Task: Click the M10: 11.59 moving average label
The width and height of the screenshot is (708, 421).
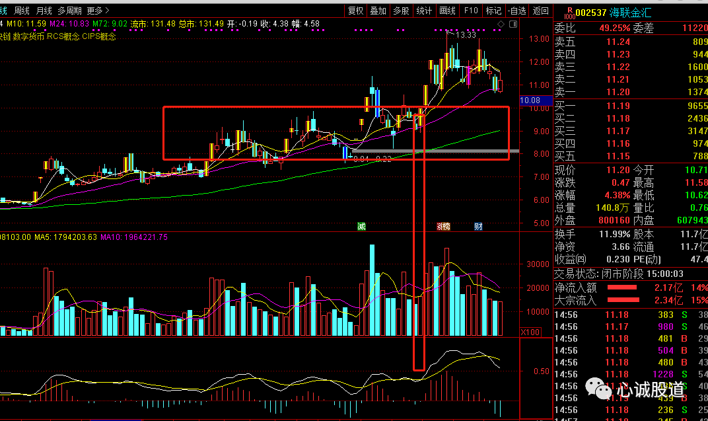Action: click(x=26, y=24)
